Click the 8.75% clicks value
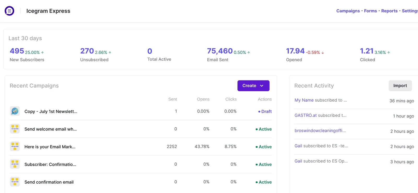The image size is (418, 193). (x=231, y=147)
